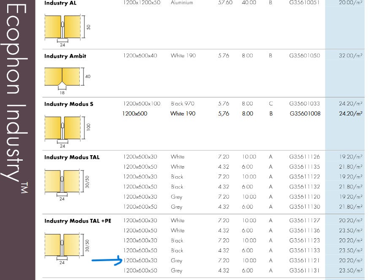Click size '1200x600x40' in Industry Ambit row
This screenshot has height=280, width=371.
point(140,56)
